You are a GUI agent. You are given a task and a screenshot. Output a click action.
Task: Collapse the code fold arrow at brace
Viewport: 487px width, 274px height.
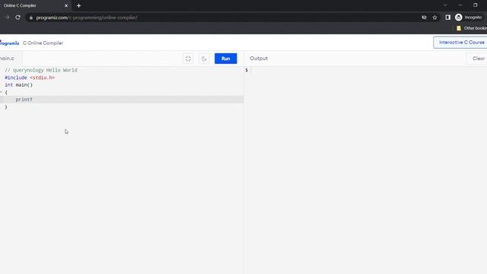tap(2, 92)
